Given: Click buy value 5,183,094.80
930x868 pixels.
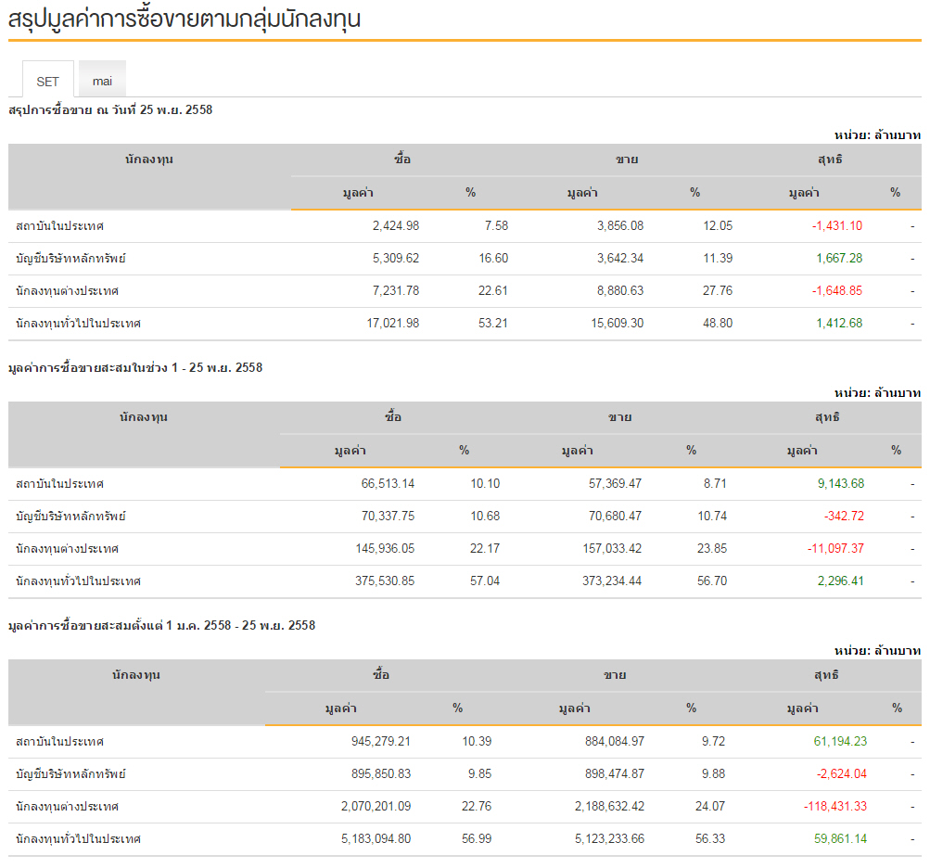Looking at the screenshot, I should pos(376,839).
